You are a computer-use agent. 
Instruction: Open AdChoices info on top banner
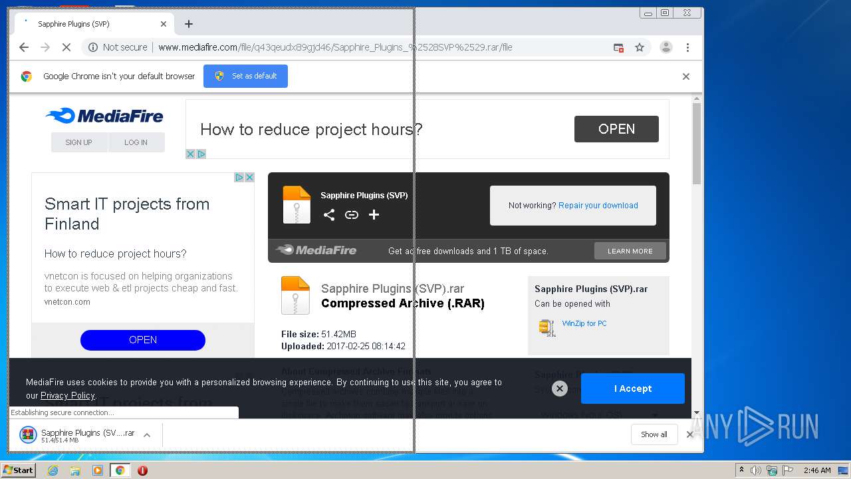point(201,154)
